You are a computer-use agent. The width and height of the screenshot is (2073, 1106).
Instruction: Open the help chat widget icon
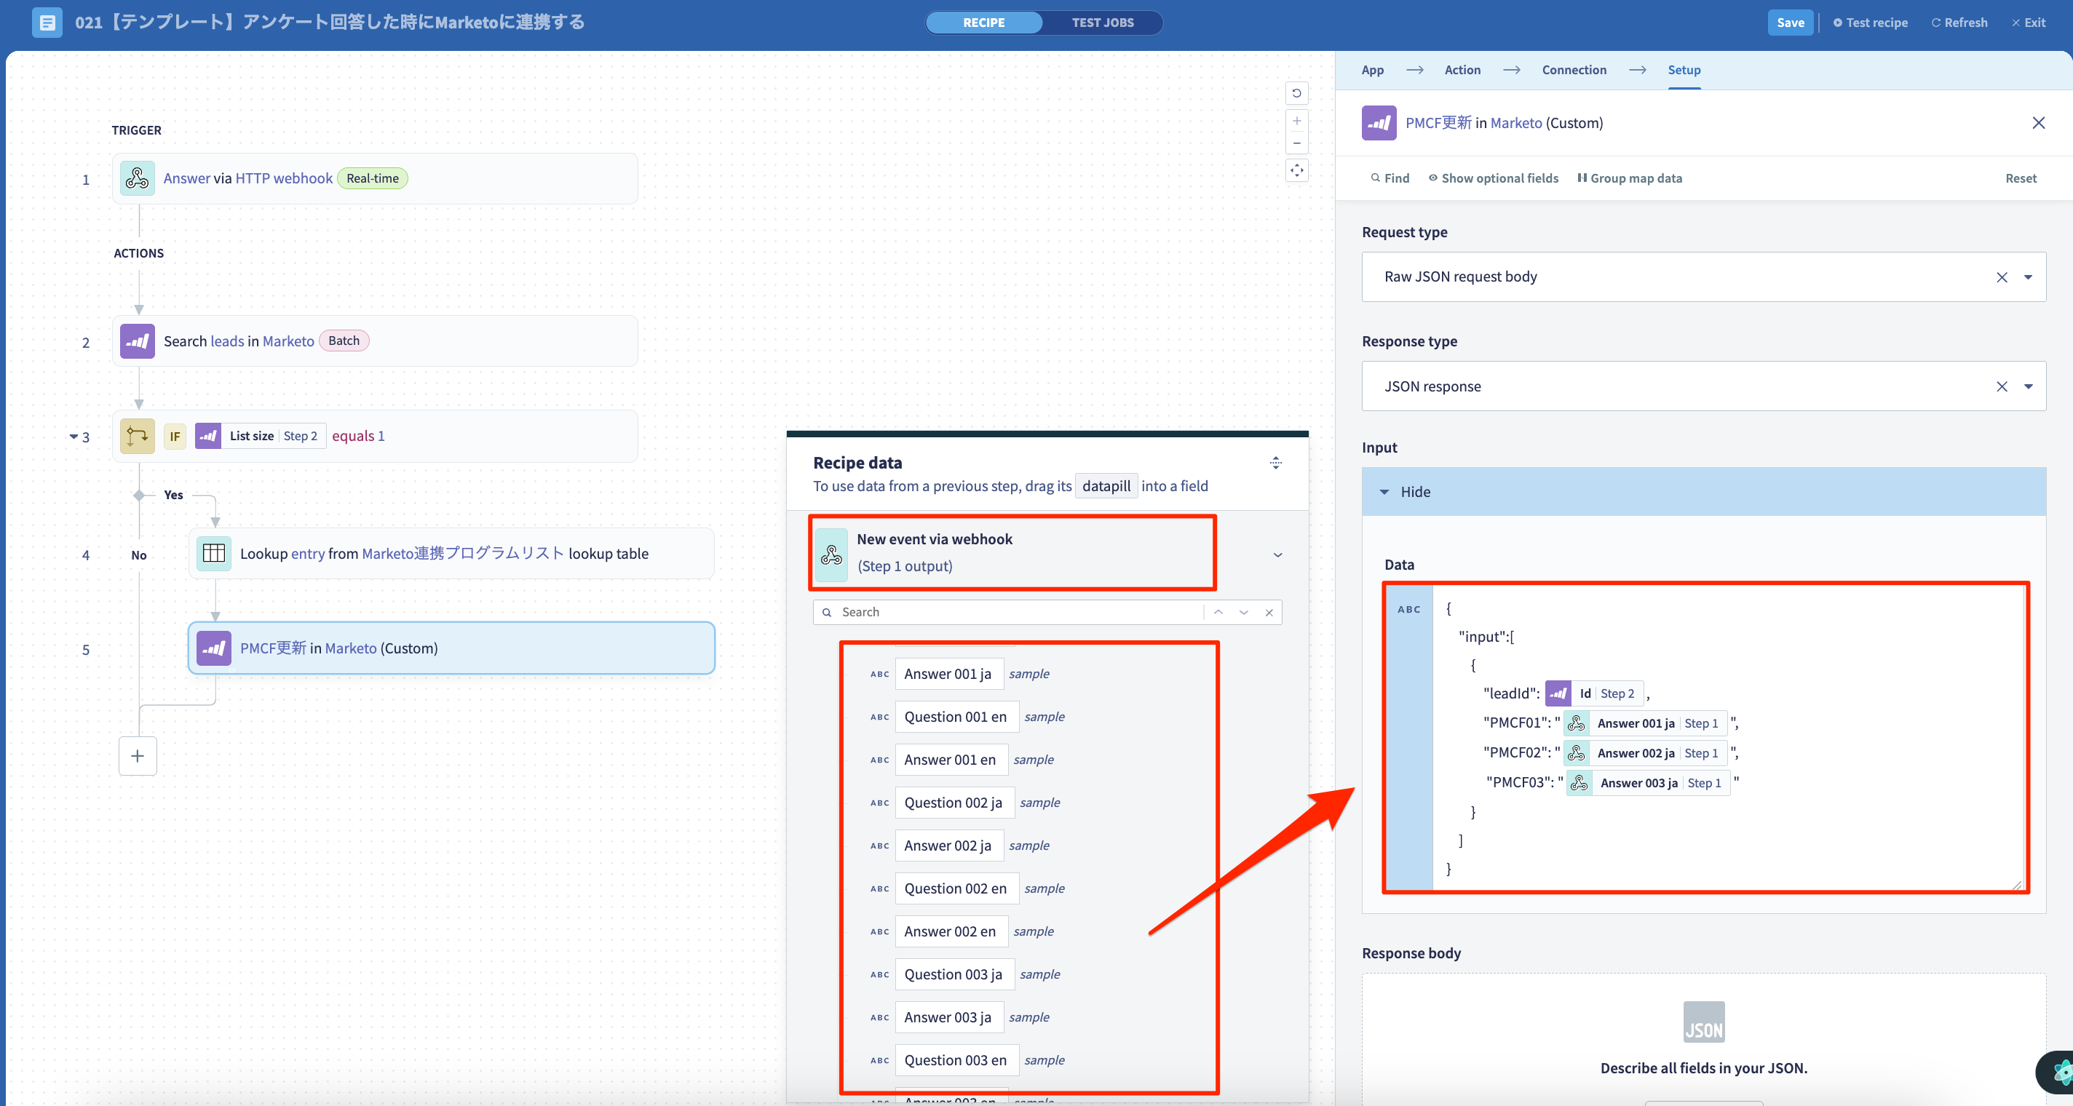pos(2058,1073)
